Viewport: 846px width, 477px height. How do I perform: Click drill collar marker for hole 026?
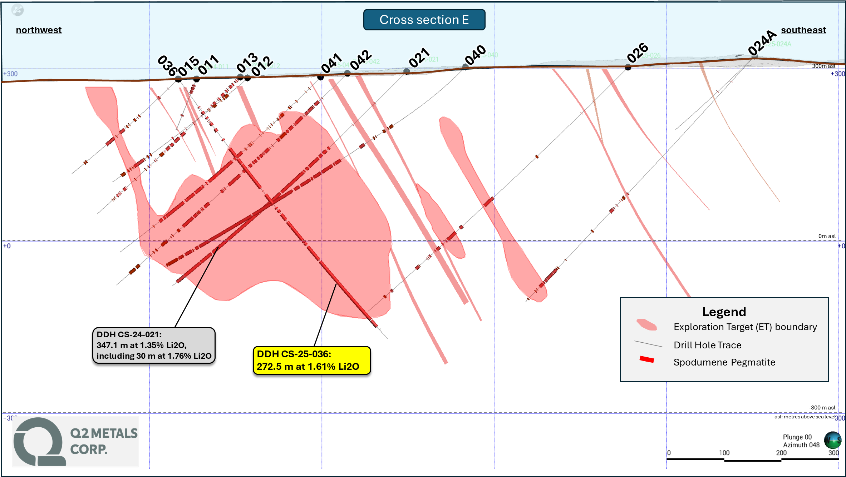[628, 67]
